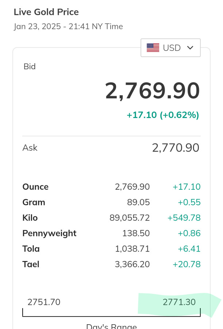Click the Jan 23, 2025 timestamp
223x329 pixels.
[x=68, y=27]
